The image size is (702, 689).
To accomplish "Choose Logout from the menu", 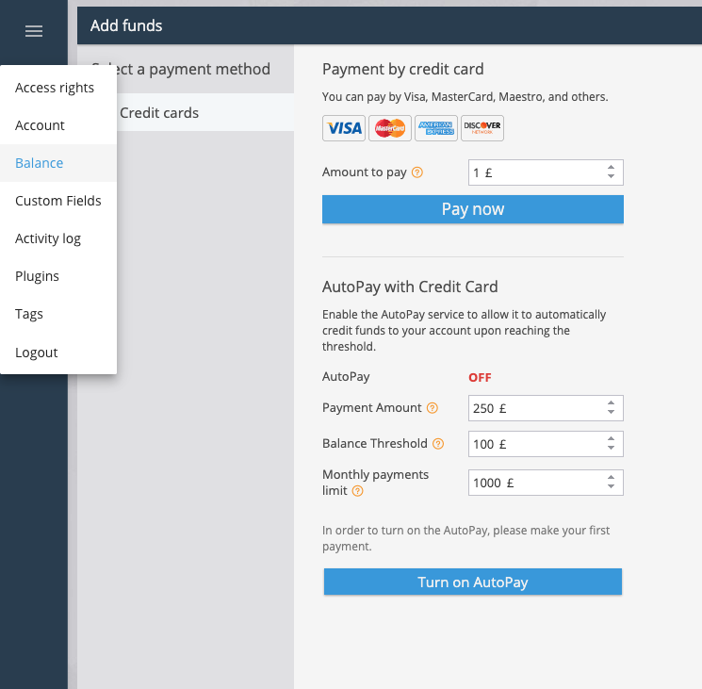I will [37, 353].
